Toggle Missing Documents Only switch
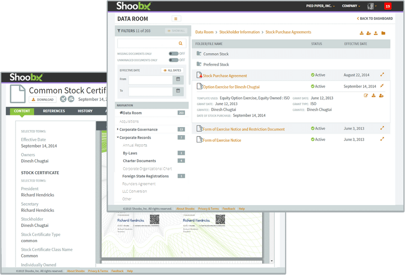Screen dimensions: 405x275 click(173, 53)
